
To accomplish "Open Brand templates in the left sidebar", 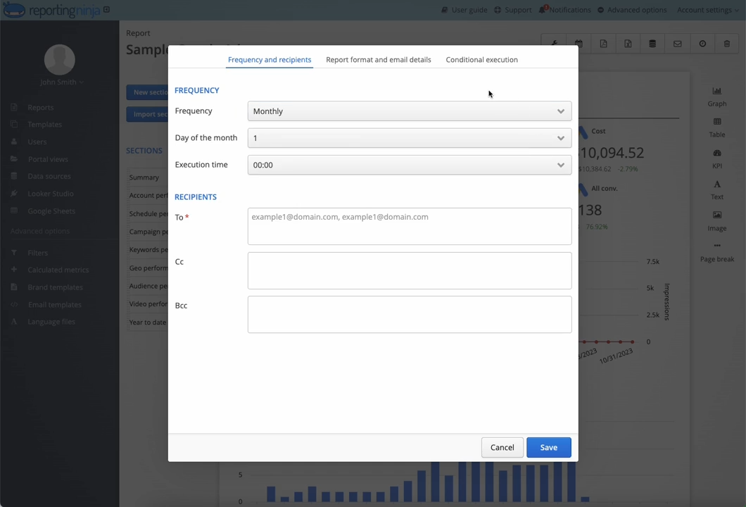I will (55, 287).
